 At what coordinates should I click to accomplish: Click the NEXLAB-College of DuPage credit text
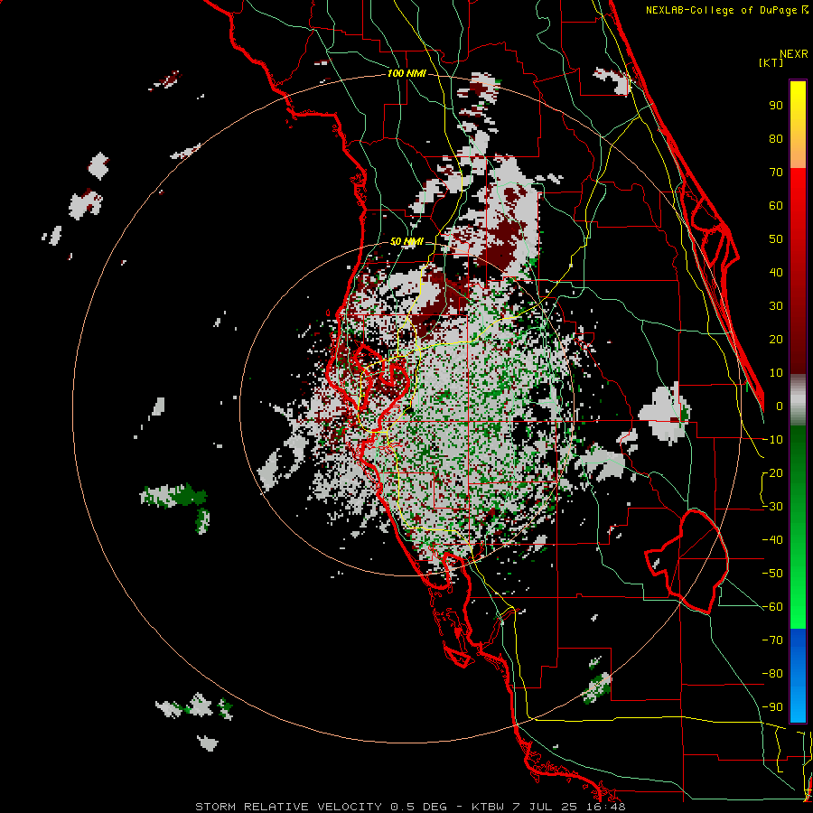coord(727,10)
